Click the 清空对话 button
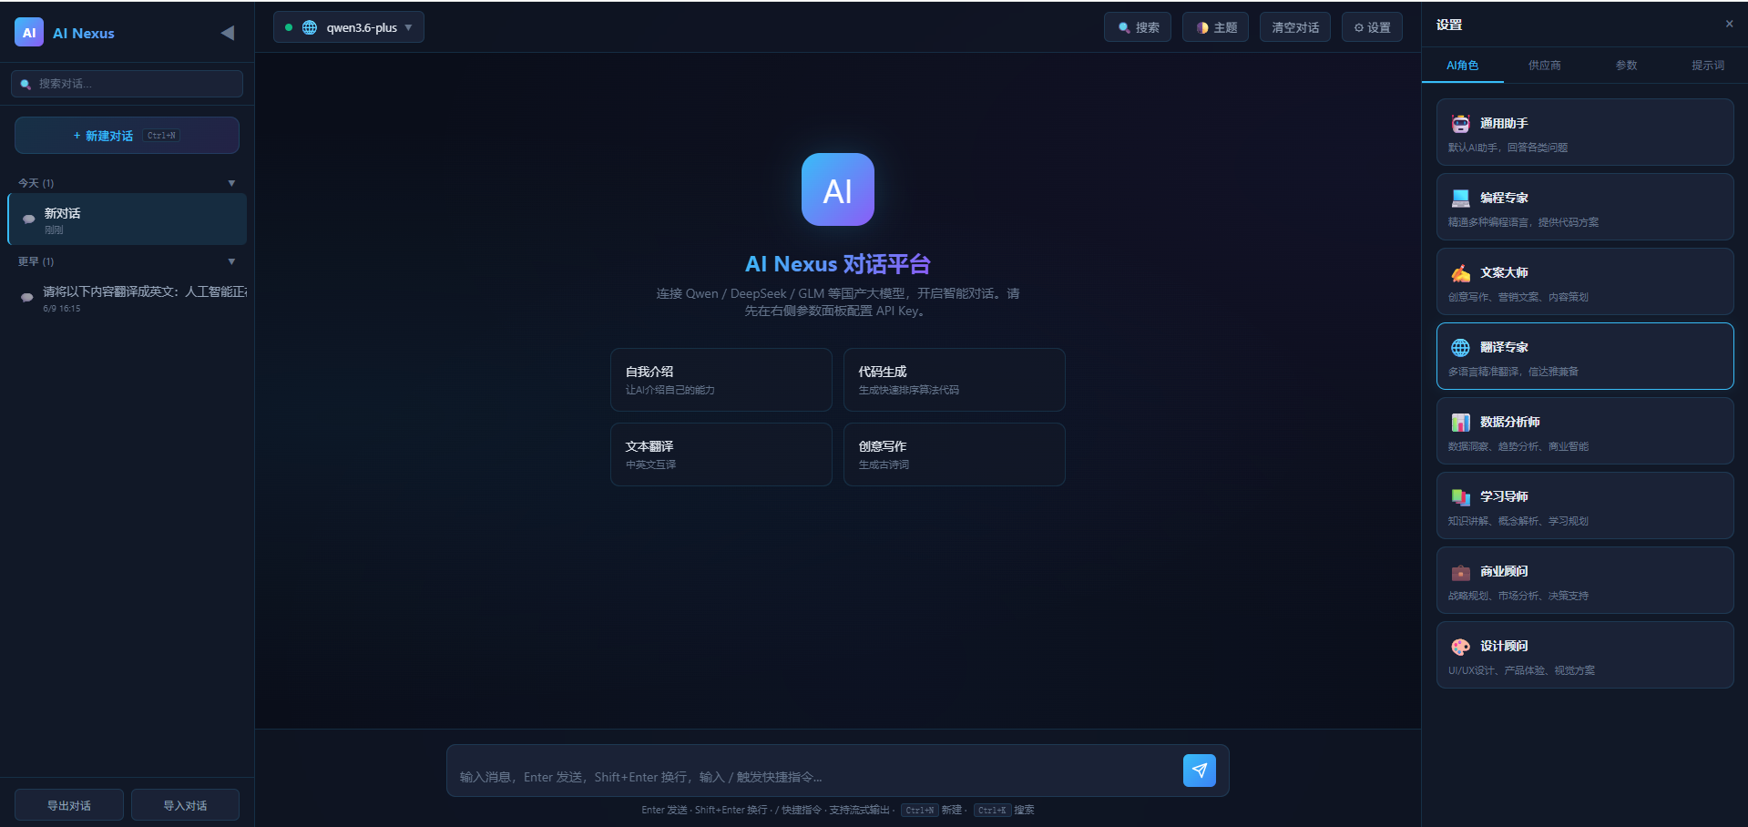 point(1295,27)
